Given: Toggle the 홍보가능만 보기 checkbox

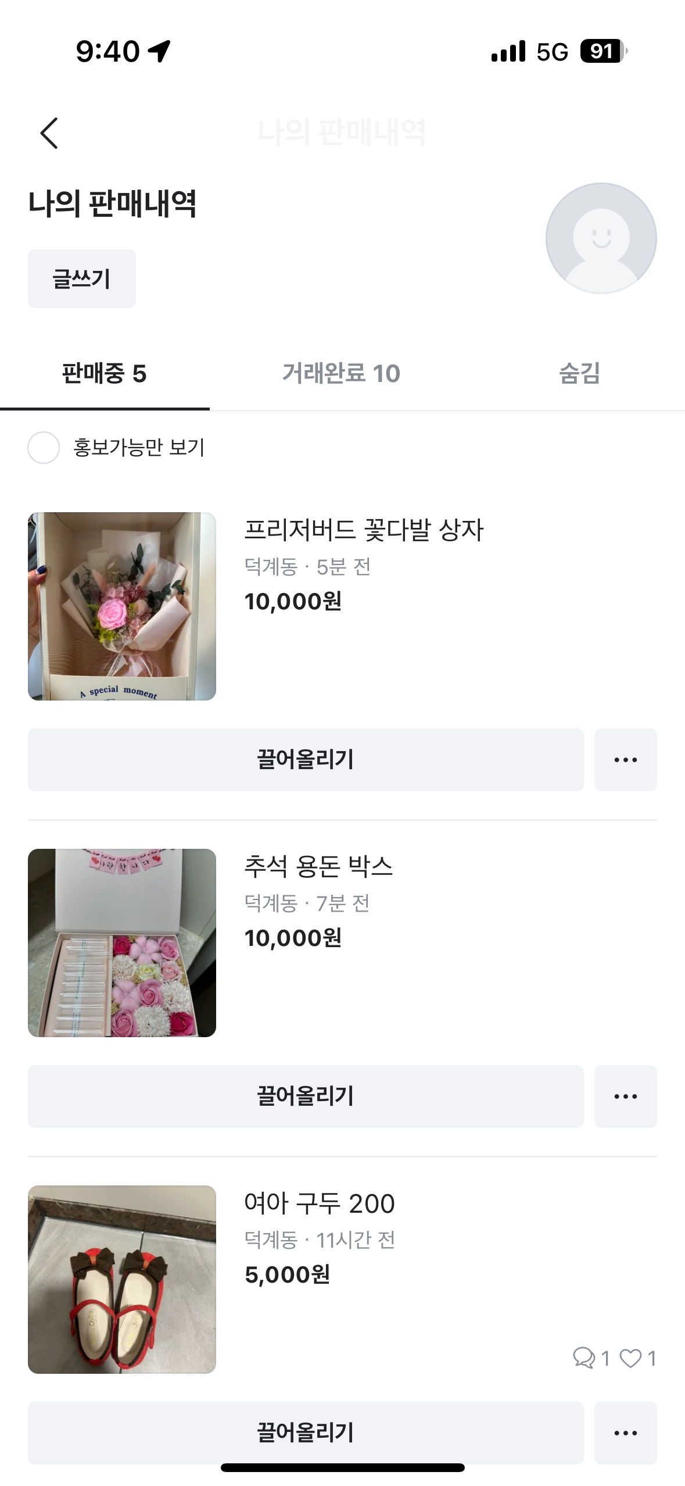Looking at the screenshot, I should click(x=44, y=448).
